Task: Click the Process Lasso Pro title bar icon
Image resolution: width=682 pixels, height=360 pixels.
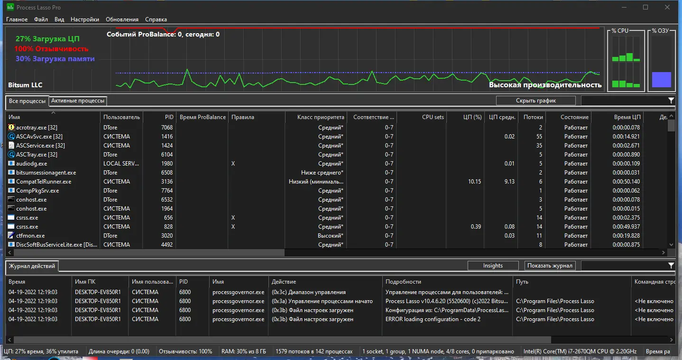Action: click(x=9, y=8)
